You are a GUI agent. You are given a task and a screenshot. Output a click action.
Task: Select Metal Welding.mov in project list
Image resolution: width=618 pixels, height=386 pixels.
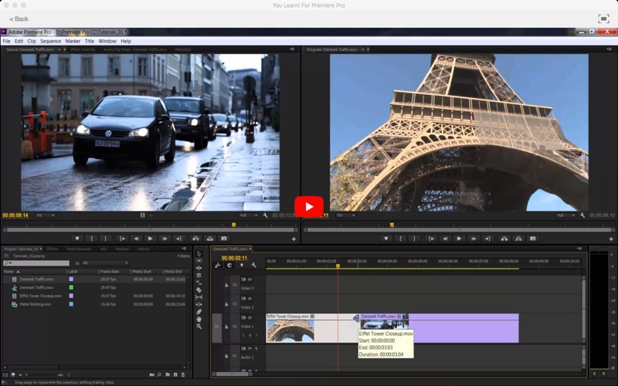[36, 304]
